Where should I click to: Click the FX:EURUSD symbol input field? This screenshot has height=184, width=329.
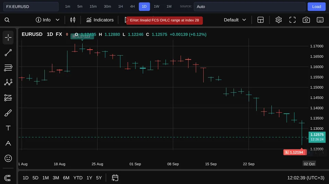coord(31,7)
